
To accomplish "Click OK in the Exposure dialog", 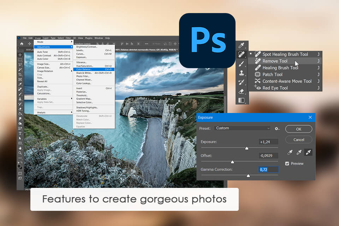I will point(299,129).
